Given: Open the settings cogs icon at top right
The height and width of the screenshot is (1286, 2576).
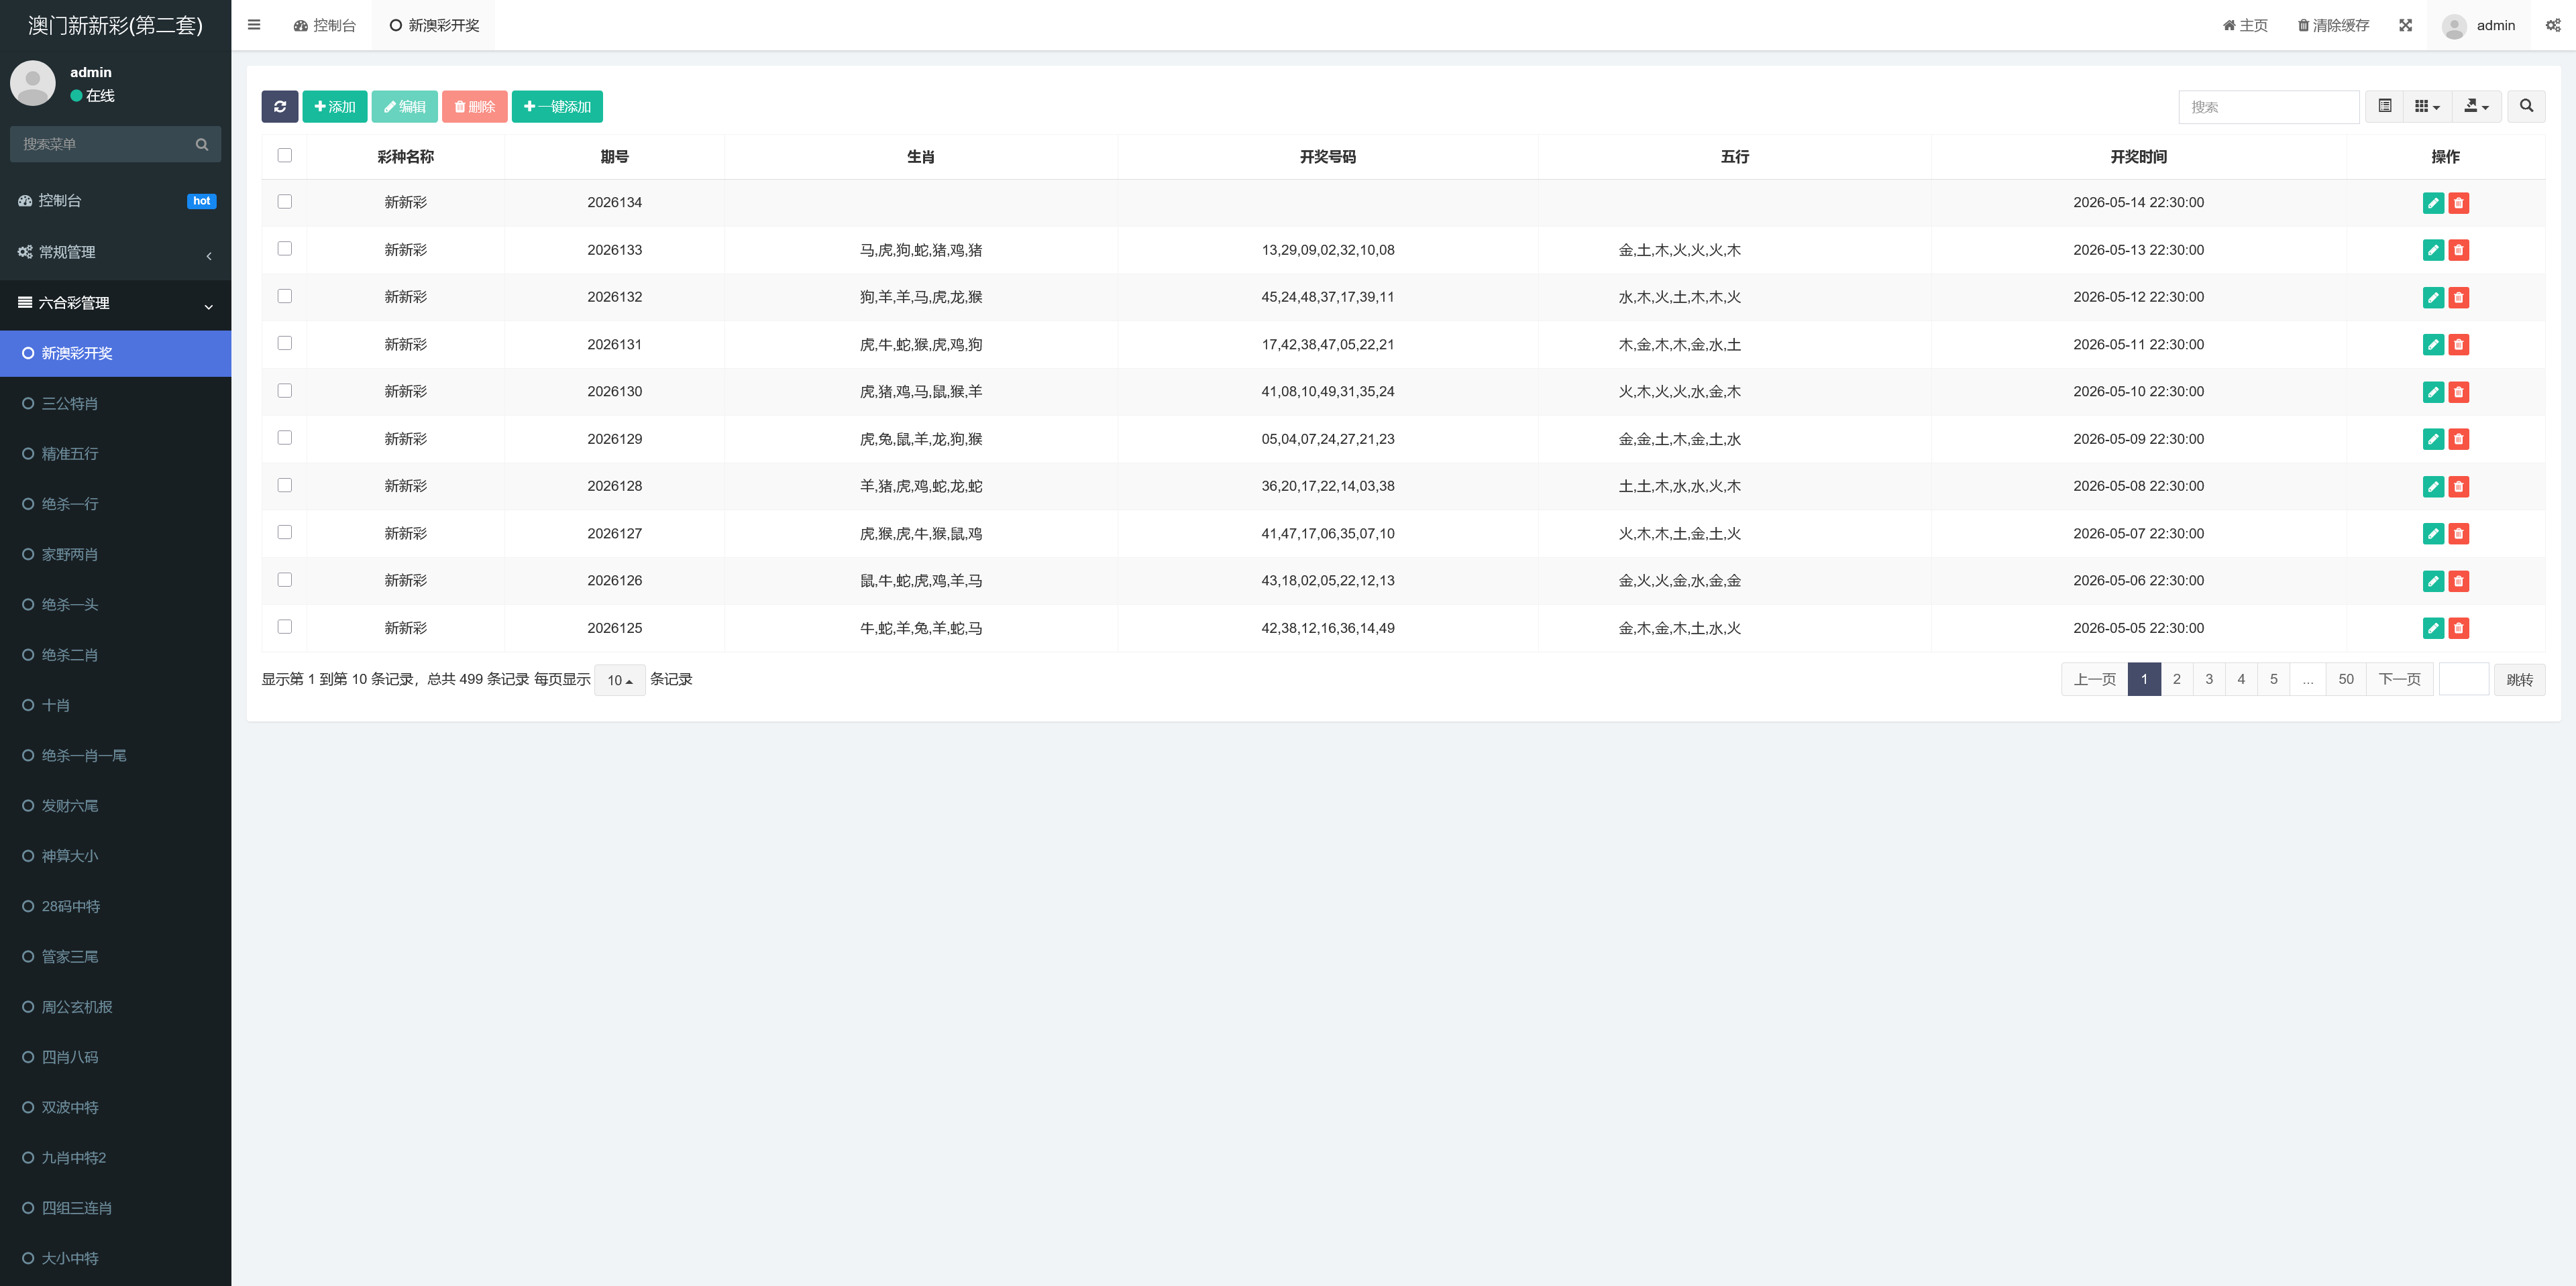Looking at the screenshot, I should pos(2552,25).
